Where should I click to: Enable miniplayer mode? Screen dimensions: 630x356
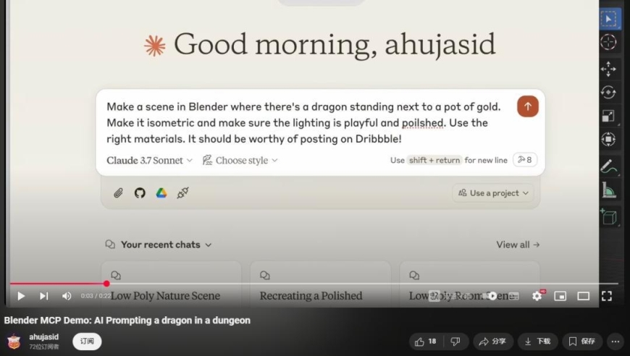(560, 296)
